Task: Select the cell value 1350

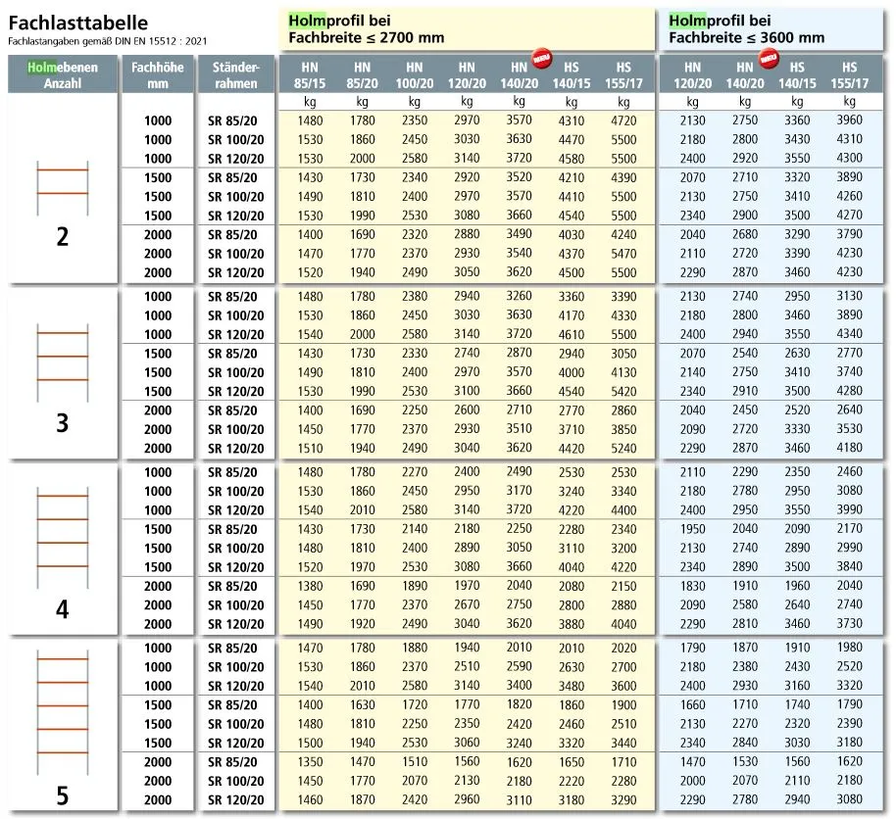Action: point(310,762)
